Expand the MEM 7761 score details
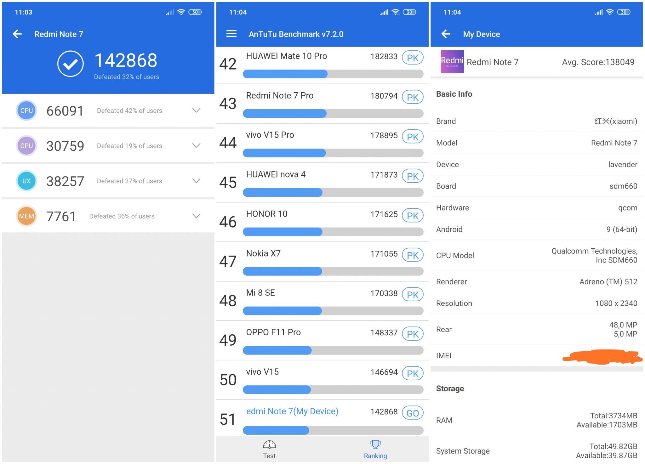This screenshot has width=645, height=464. click(x=196, y=216)
